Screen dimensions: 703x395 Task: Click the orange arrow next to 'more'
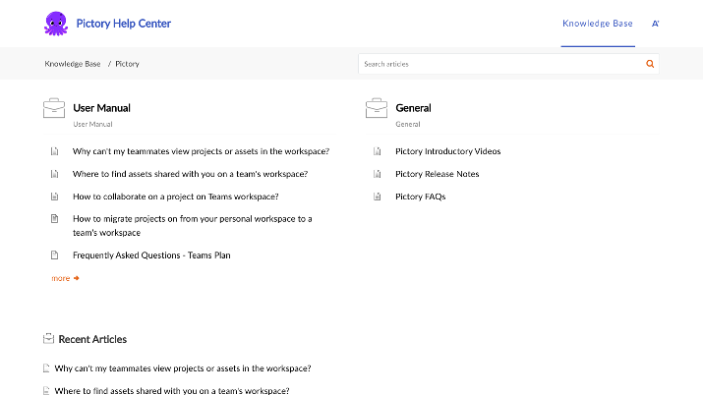pos(77,278)
